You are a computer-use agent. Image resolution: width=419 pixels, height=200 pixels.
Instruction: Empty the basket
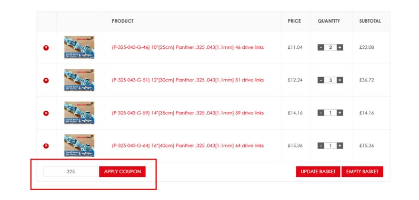(x=362, y=172)
